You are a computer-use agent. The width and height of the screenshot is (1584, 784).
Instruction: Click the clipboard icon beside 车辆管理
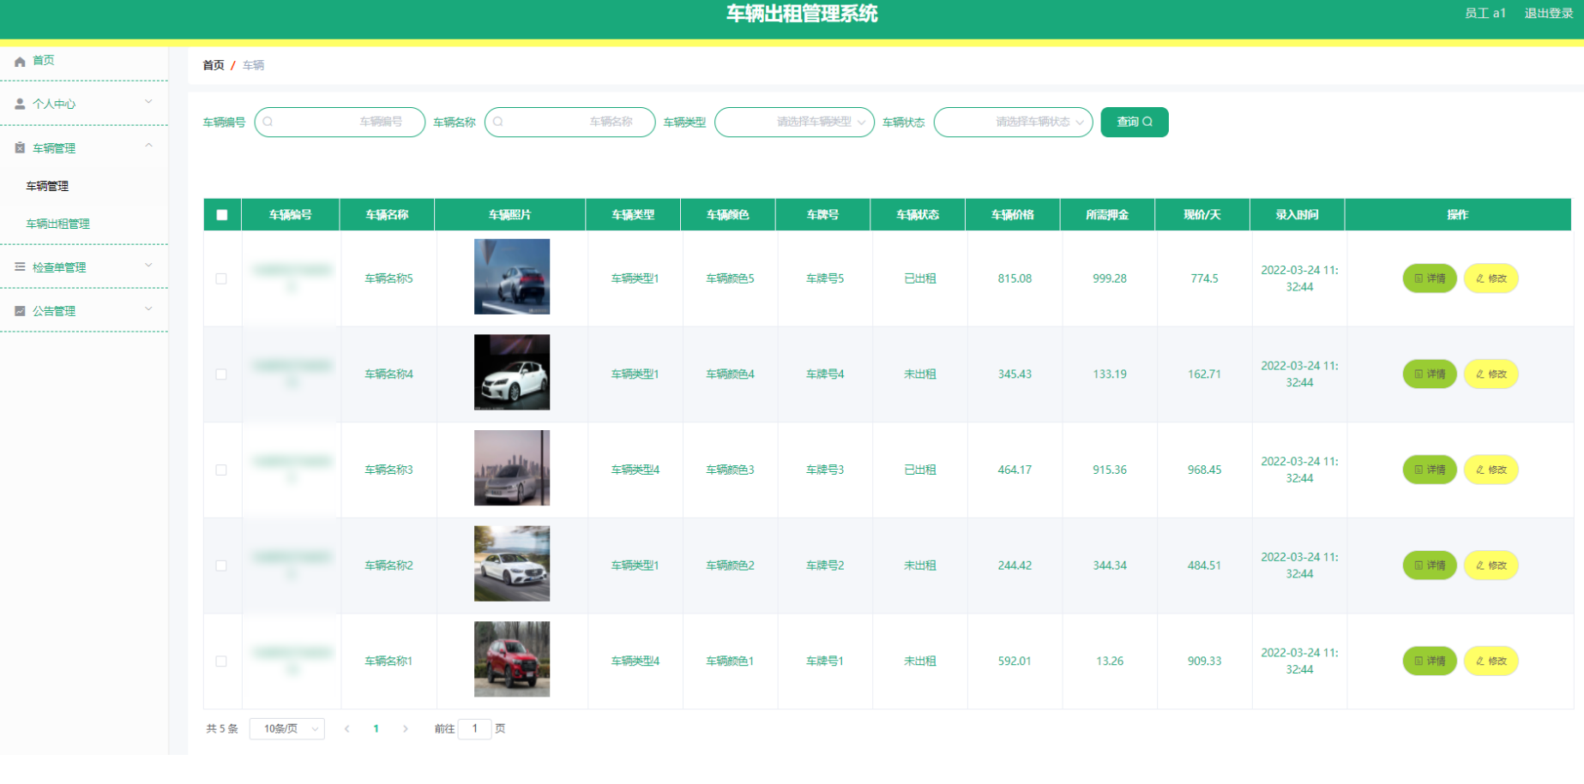pyautogui.click(x=20, y=148)
